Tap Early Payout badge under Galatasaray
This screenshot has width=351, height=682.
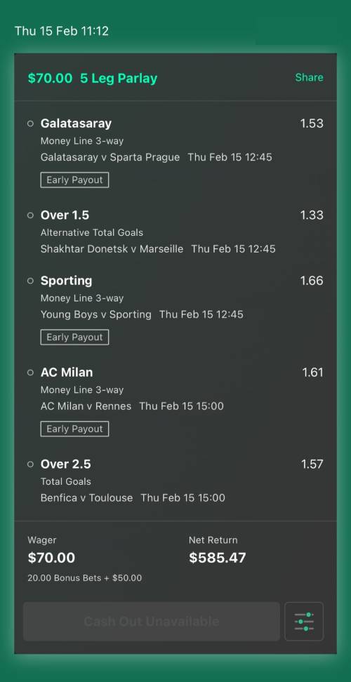coord(74,180)
